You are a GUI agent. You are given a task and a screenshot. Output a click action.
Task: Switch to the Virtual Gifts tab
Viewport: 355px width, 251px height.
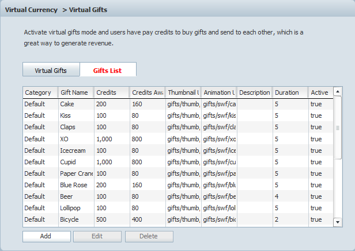pyautogui.click(x=51, y=70)
